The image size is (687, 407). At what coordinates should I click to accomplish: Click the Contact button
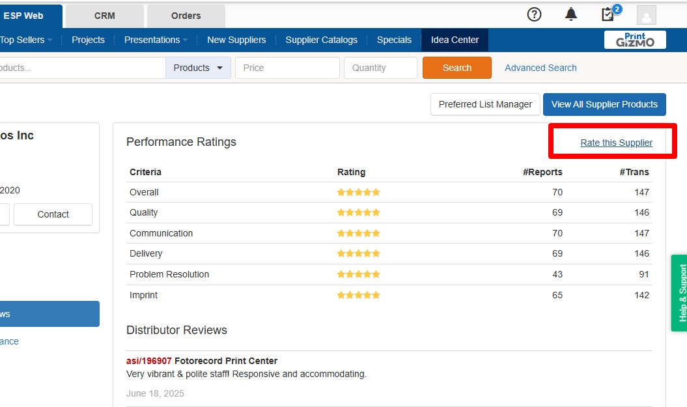pyautogui.click(x=53, y=214)
